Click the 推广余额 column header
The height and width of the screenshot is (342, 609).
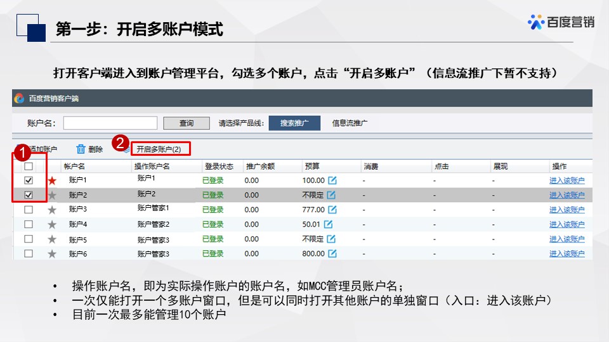click(260, 167)
